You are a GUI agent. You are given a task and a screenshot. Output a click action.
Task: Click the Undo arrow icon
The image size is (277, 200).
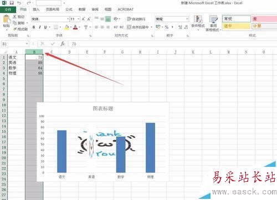point(19,3)
